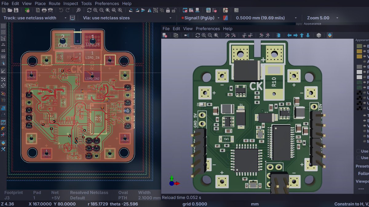Screen dimensions: 369x207
Task: Click 'Reload time 0.052 s' status text
Action: (x=181, y=197)
